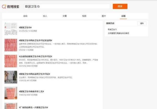
Task: Switch to the 综合 tab
Action: pos(25,16)
